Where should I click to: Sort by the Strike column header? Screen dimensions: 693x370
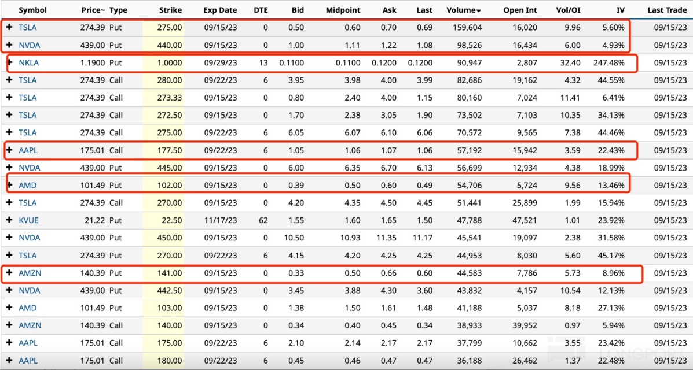[171, 10]
